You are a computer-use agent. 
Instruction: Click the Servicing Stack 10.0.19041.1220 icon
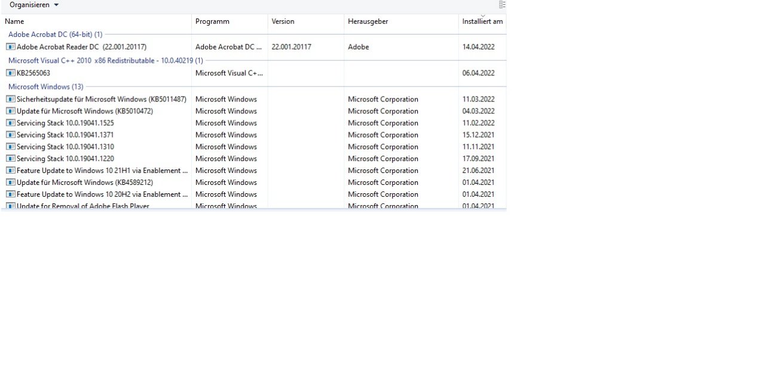(x=11, y=159)
